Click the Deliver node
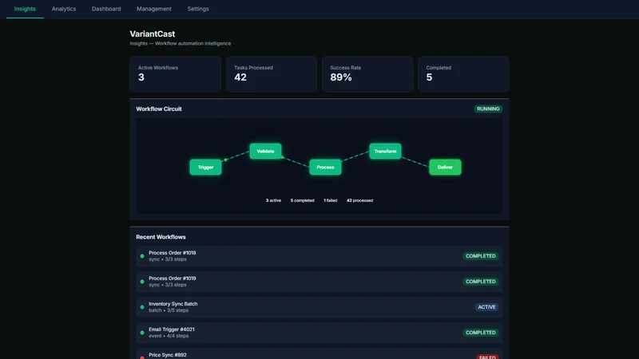 click(x=445, y=168)
